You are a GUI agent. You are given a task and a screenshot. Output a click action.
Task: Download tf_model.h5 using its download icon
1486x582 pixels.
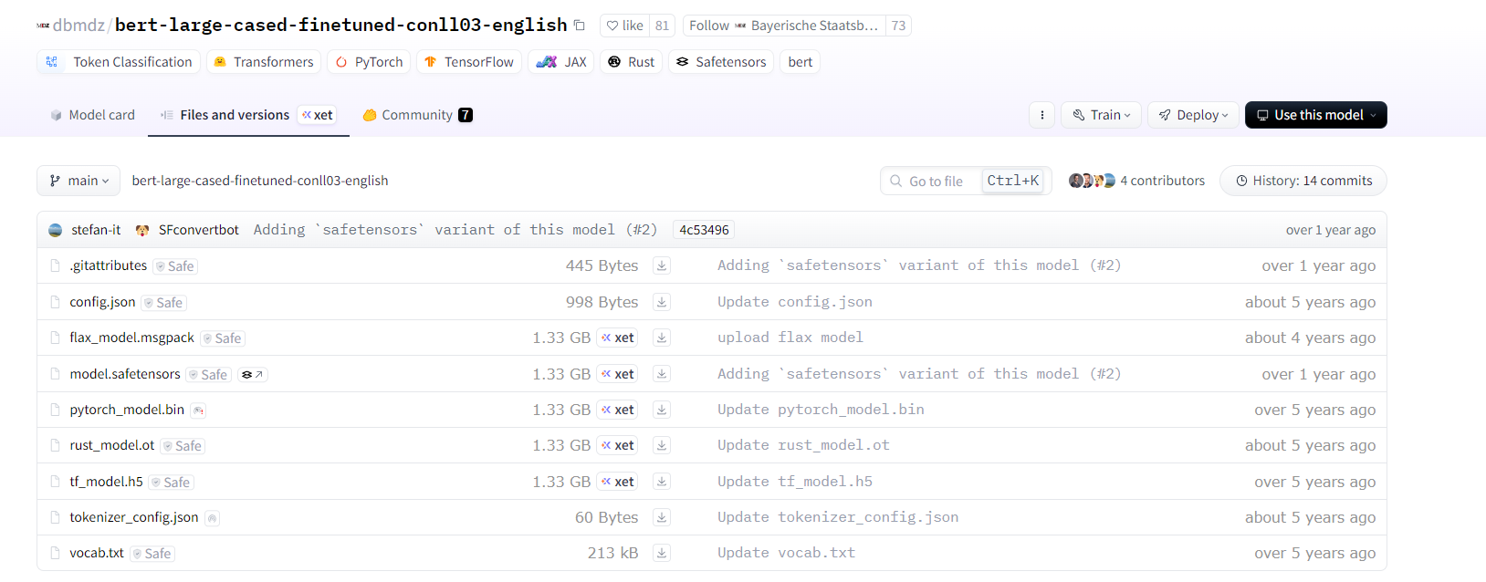point(662,482)
